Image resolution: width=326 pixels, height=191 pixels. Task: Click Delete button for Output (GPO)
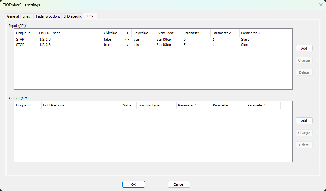coord(304,145)
